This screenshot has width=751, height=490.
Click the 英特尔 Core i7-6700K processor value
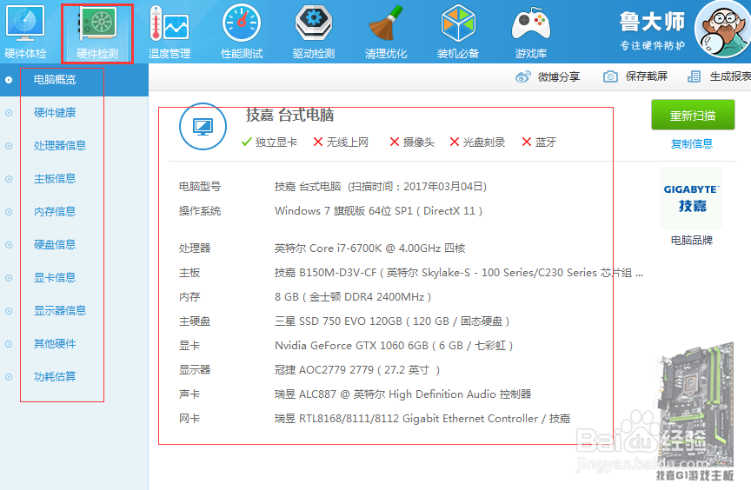coord(369,248)
